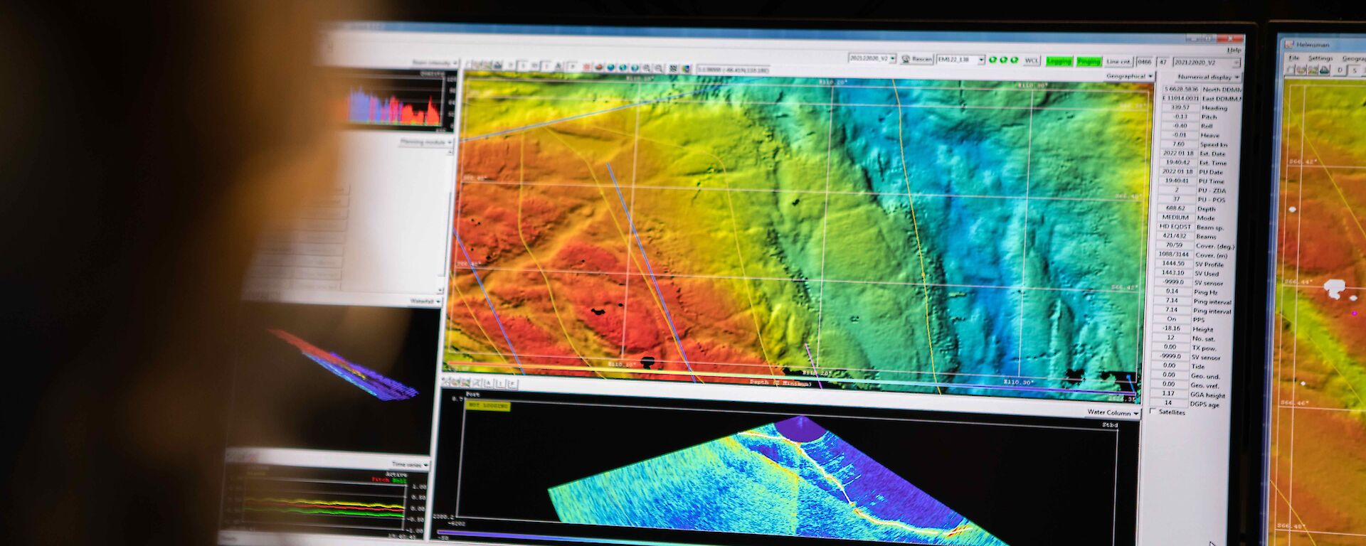This screenshot has width=1366, height=546.
Task: Open the File menu in the Helmsman window
Action: [x=1294, y=58]
